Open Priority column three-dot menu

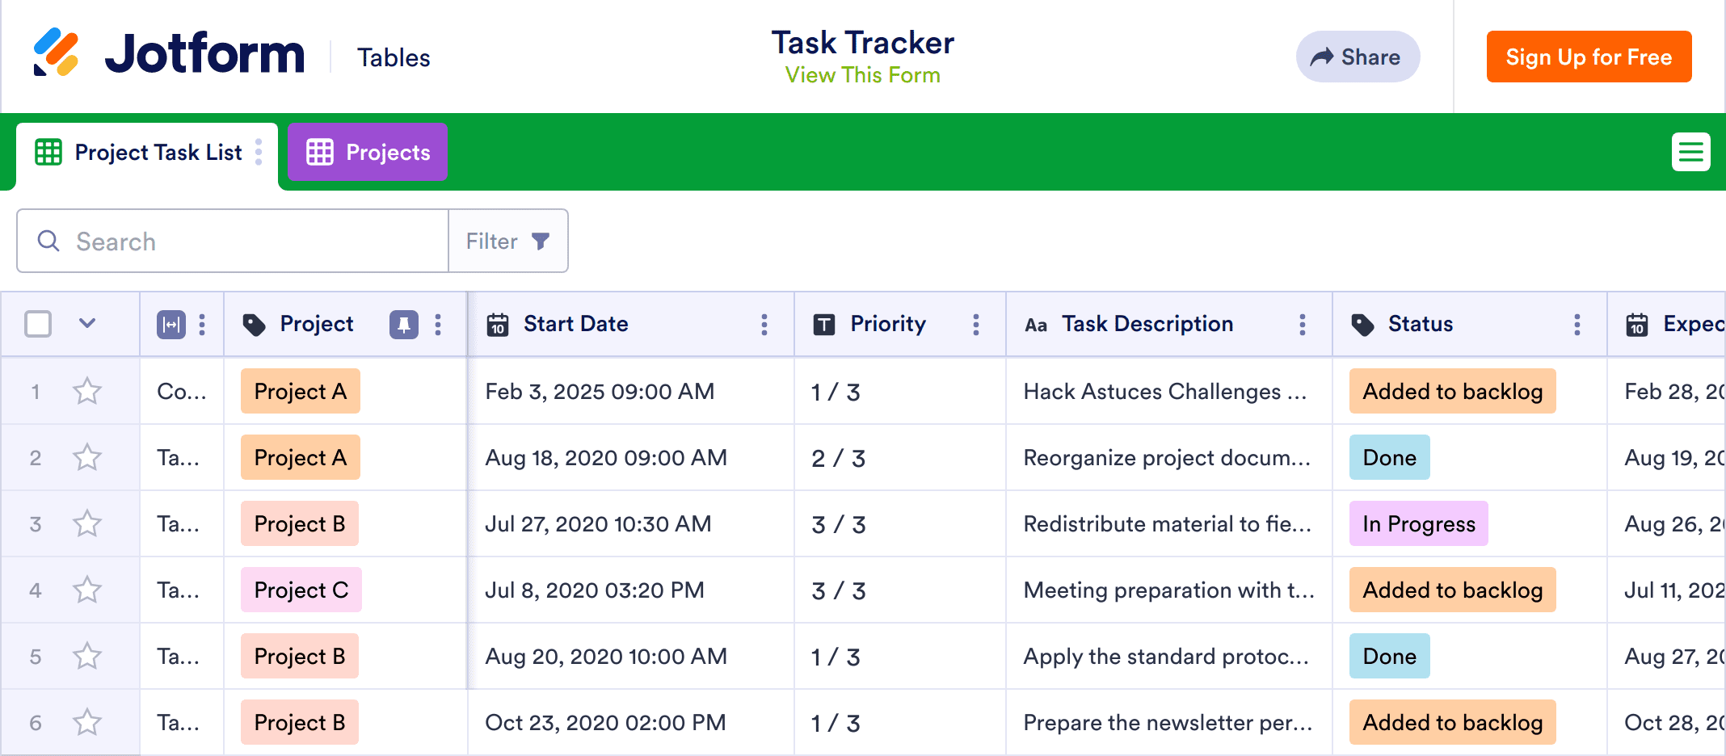pyautogui.click(x=975, y=325)
